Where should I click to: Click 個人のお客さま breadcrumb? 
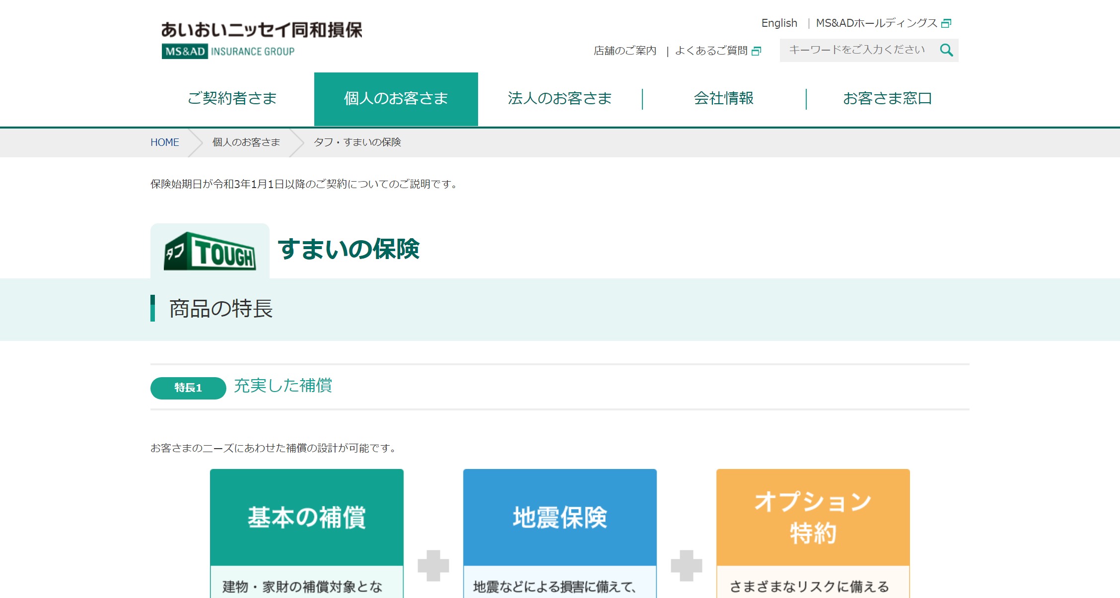point(246,142)
